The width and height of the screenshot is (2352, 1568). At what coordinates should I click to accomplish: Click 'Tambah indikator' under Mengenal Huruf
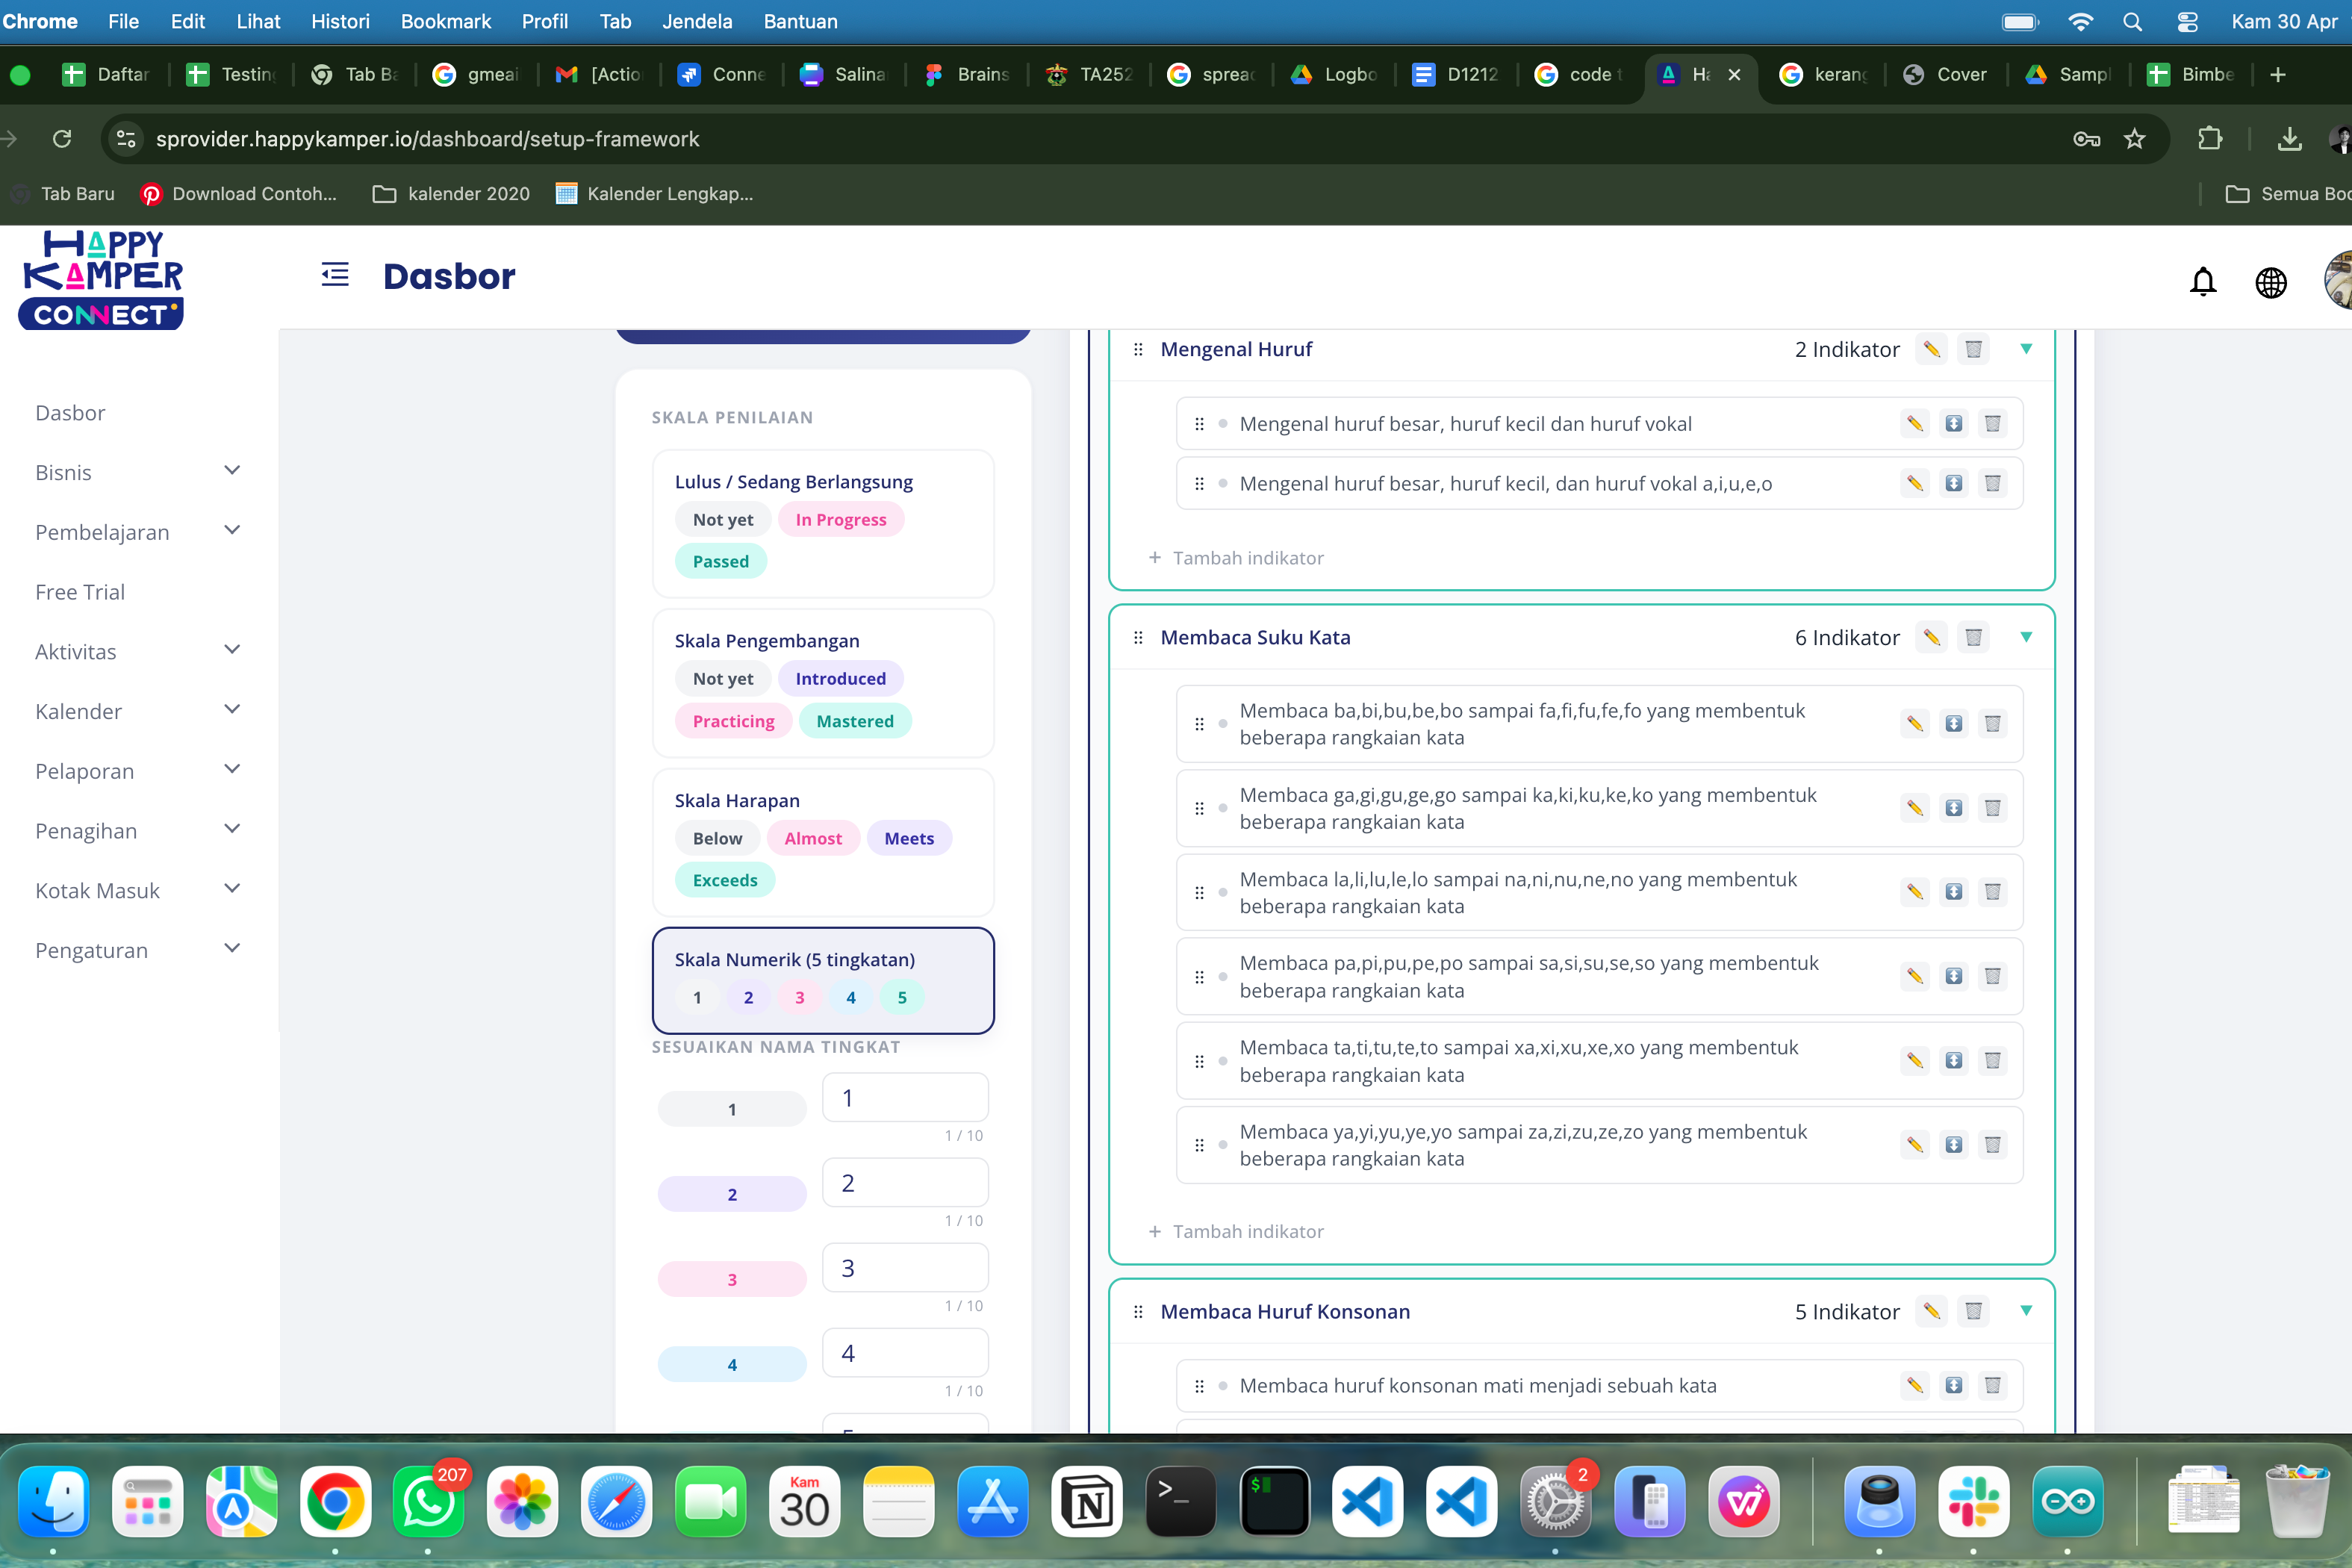tap(1236, 558)
